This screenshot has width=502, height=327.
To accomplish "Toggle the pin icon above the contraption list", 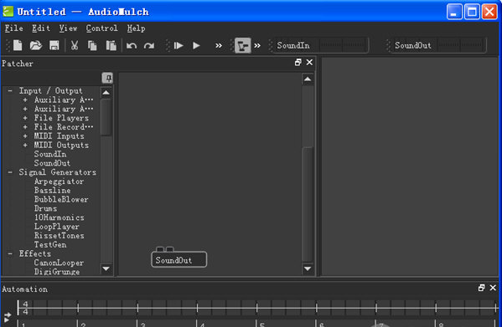I will pyautogui.click(x=107, y=78).
